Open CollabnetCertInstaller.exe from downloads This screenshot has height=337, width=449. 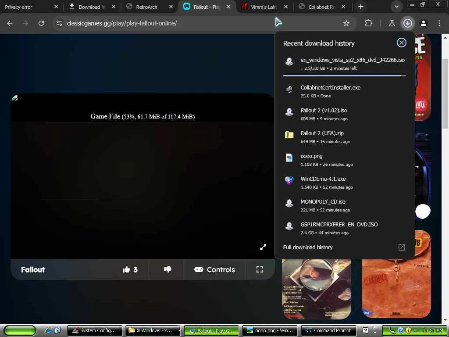(345, 91)
